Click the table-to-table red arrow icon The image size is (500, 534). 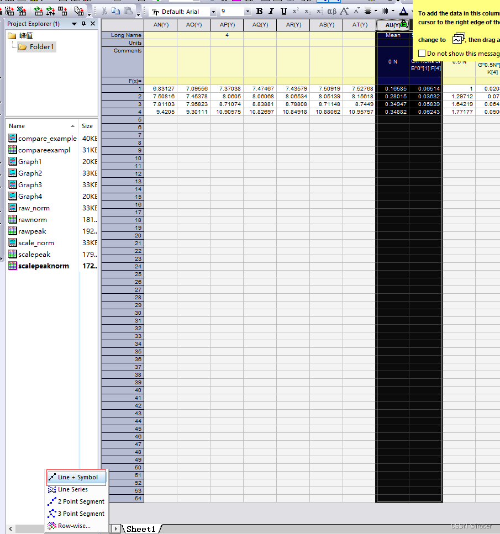62,11
